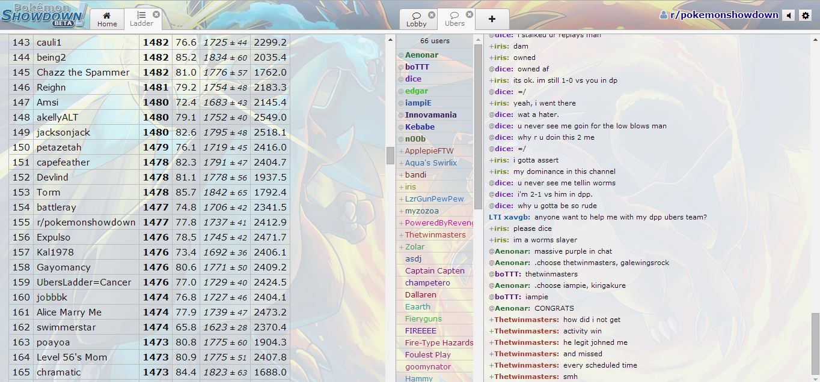820x382 pixels.
Task: Click the 'battleray' entry at rank 154
Action: pyautogui.click(x=57, y=207)
